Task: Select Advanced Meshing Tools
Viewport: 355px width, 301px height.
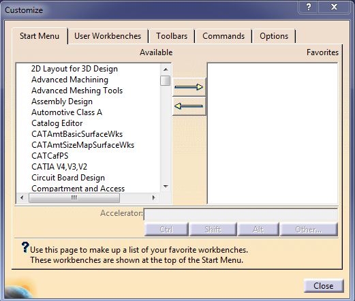Action: (x=77, y=91)
